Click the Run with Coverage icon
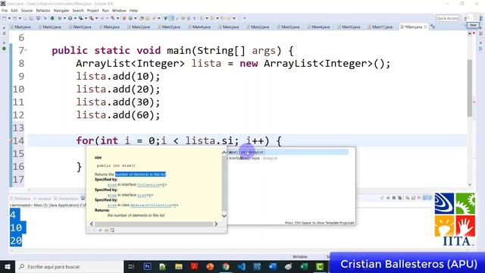 click(80, 18)
